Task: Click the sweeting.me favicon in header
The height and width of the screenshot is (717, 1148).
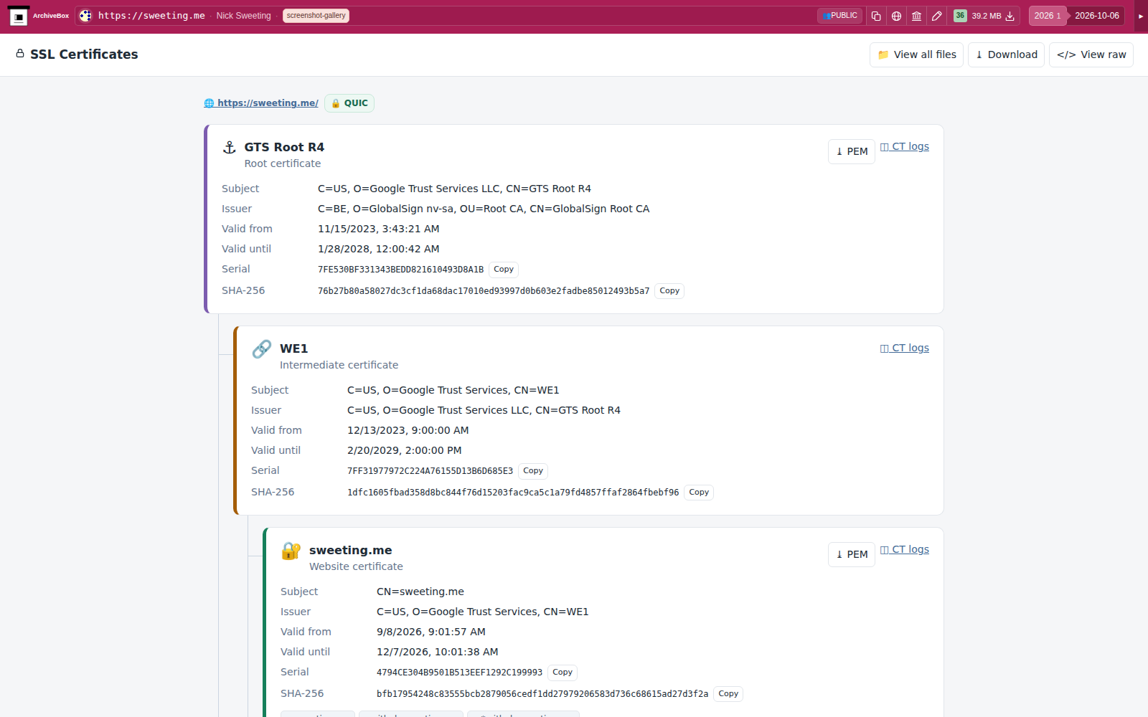Action: (85, 16)
